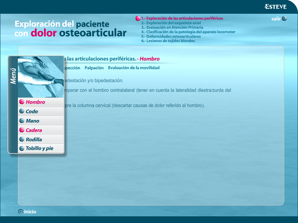Image resolution: width=298 pixels, height=223 pixels.
Task: Click the pink bullet icon before section 1
Action: click(138, 18)
